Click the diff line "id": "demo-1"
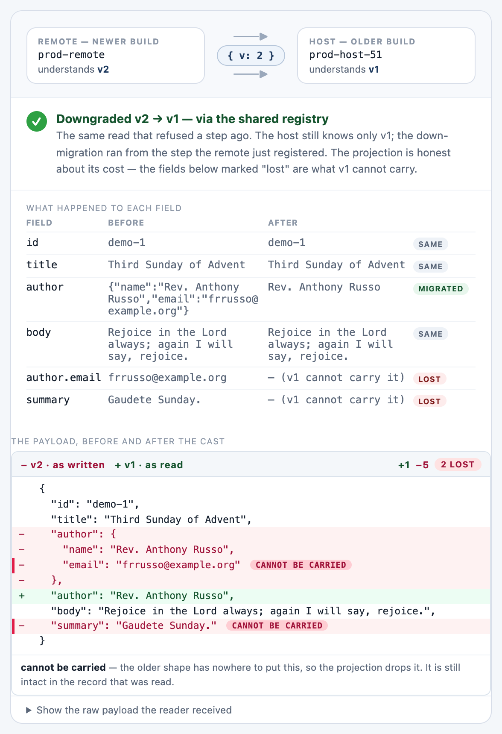The image size is (502, 734). (251, 504)
